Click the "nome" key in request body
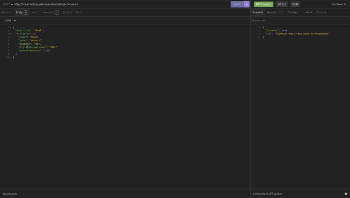The image size is (350, 198). point(23,37)
